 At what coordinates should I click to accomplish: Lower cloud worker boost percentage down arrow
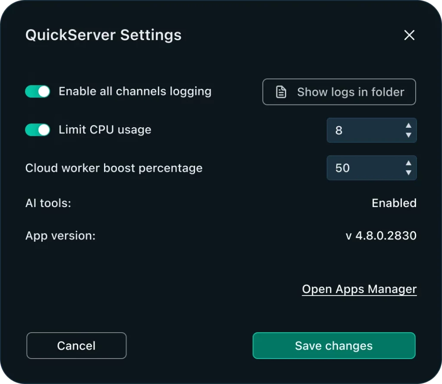408,173
